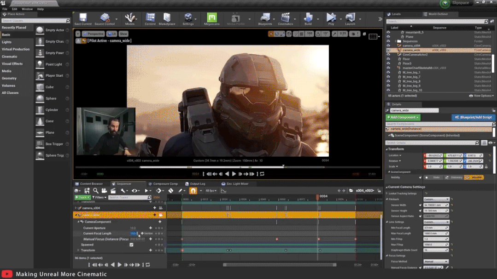Screen dimensions: 497x279
Task: Open the Cinematics toolbar icon
Action: 285,18
